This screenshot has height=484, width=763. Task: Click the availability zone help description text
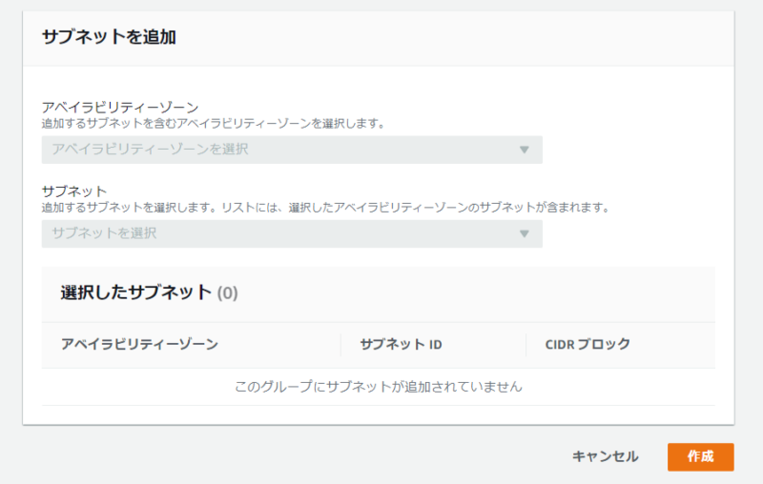tap(213, 124)
